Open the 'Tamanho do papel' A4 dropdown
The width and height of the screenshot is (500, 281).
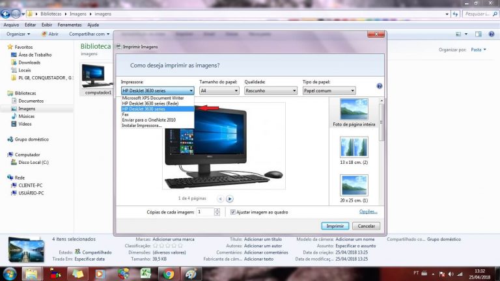219,91
